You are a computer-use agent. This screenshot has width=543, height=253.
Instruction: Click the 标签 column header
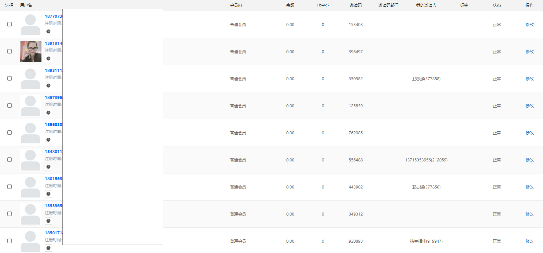tap(464, 5)
